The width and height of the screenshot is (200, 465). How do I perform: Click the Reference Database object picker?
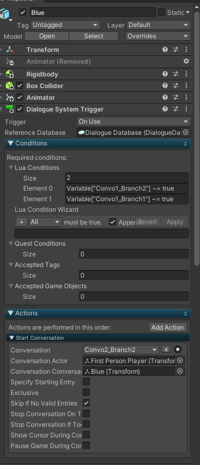186,132
